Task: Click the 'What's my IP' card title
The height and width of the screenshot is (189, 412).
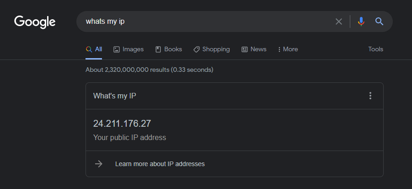Action: click(114, 96)
